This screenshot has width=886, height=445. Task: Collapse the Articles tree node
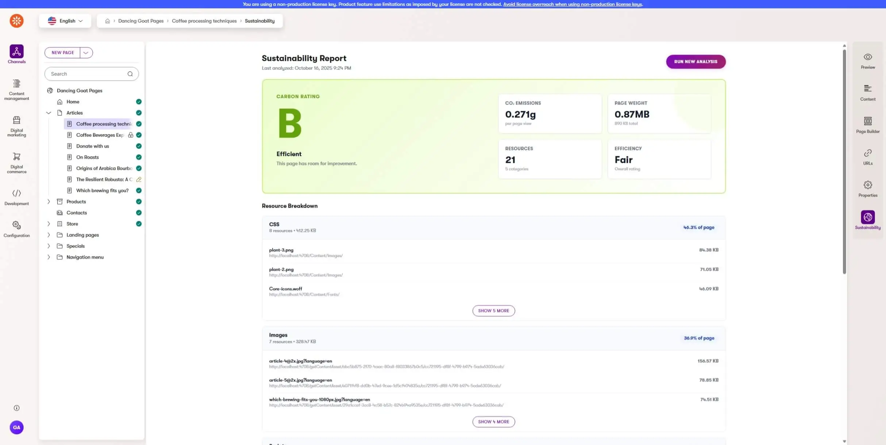[49, 113]
